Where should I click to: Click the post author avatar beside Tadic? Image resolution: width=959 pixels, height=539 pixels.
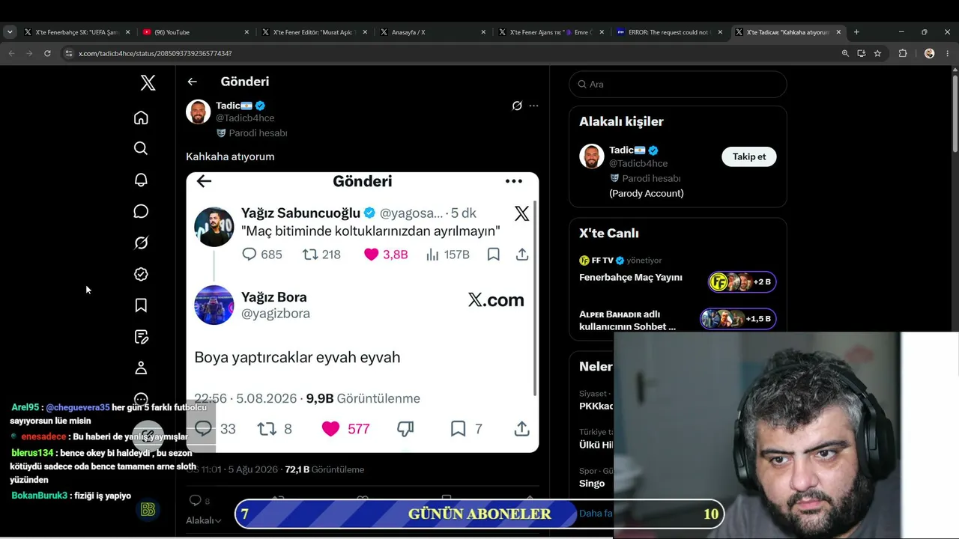pyautogui.click(x=199, y=112)
